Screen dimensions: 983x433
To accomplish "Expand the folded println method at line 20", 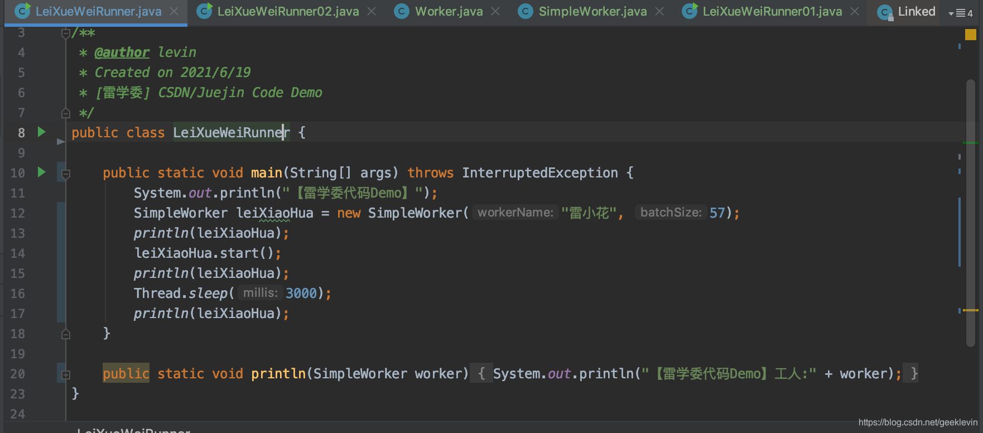I will pyautogui.click(x=65, y=375).
